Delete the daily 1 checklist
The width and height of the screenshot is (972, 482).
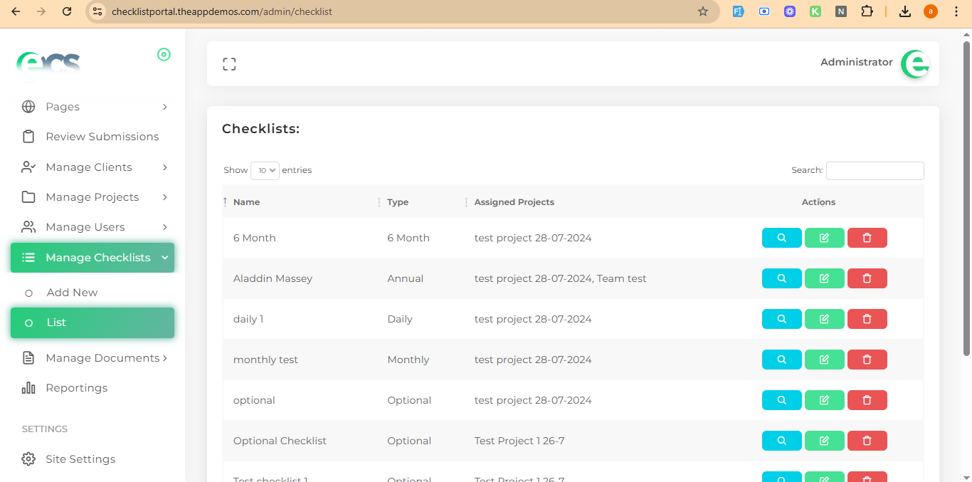click(x=867, y=319)
